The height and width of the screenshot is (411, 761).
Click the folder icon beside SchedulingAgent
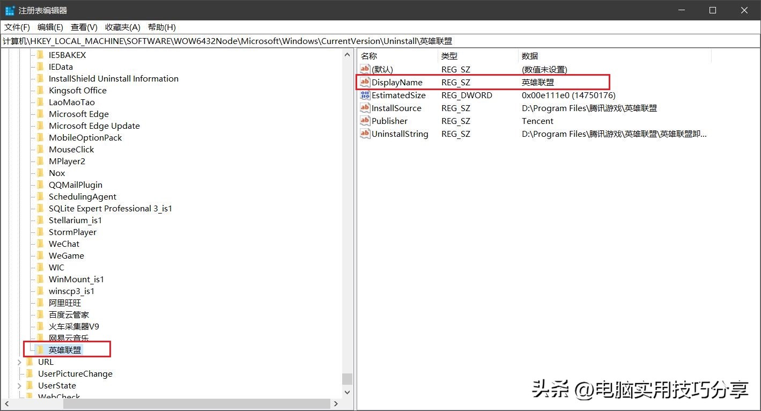click(x=40, y=196)
